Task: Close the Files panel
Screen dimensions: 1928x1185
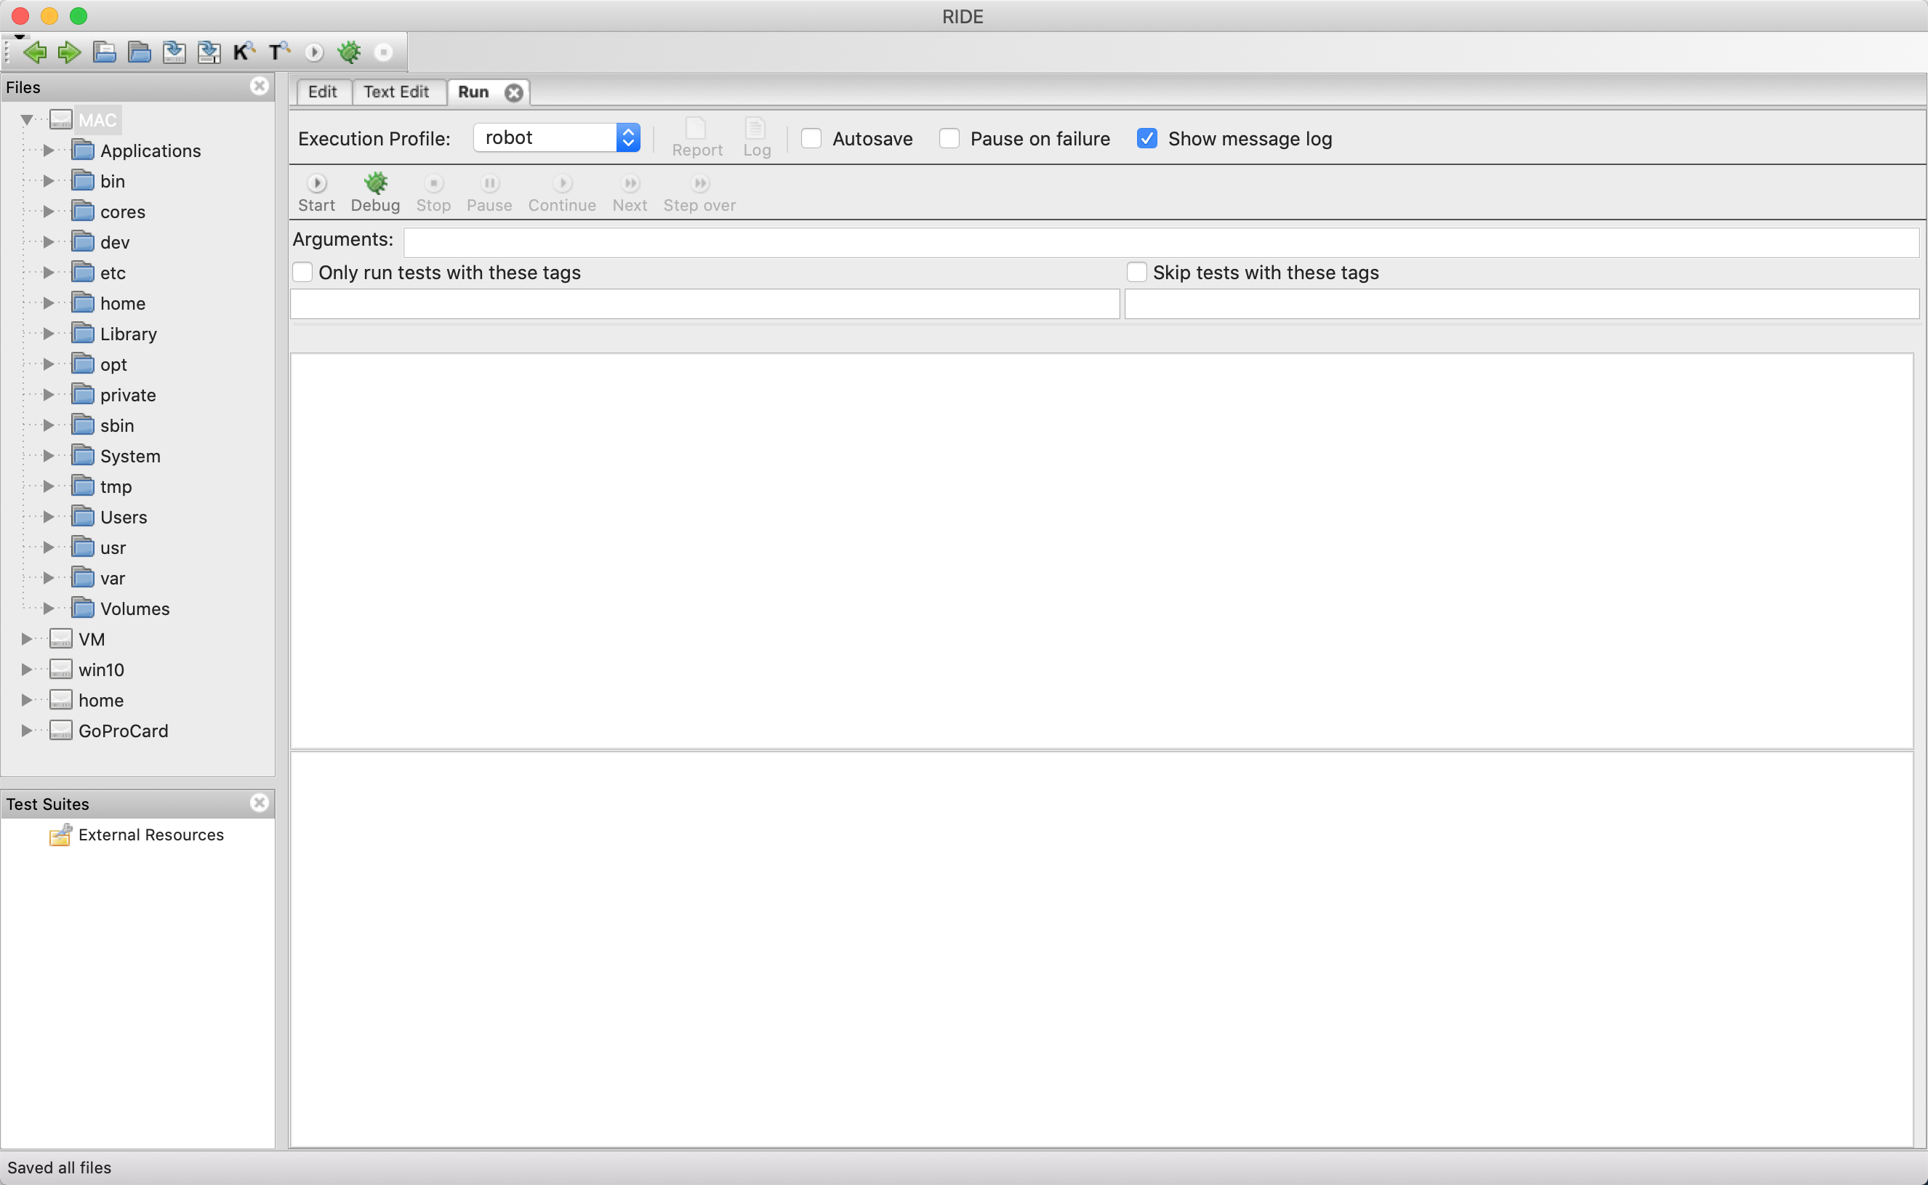Action: tap(260, 87)
